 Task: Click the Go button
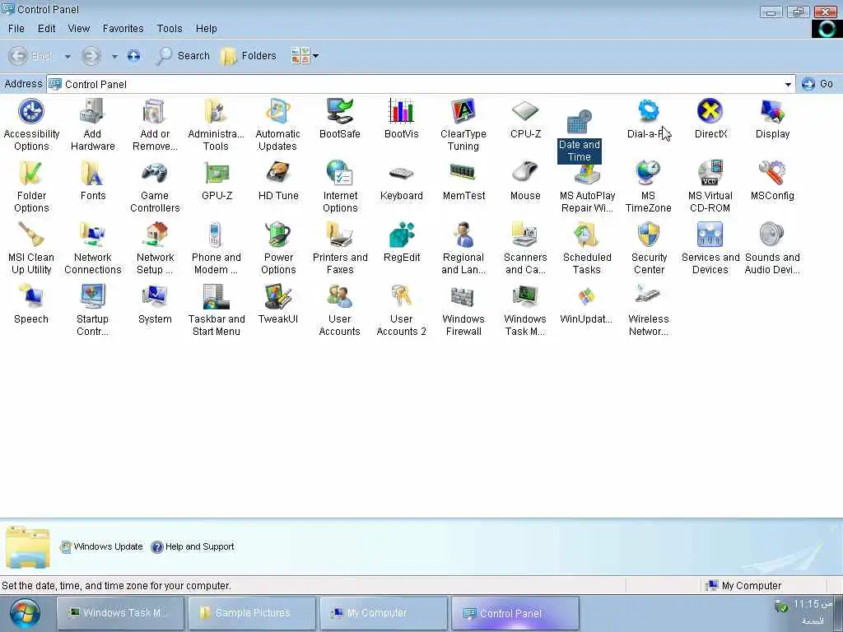(817, 84)
